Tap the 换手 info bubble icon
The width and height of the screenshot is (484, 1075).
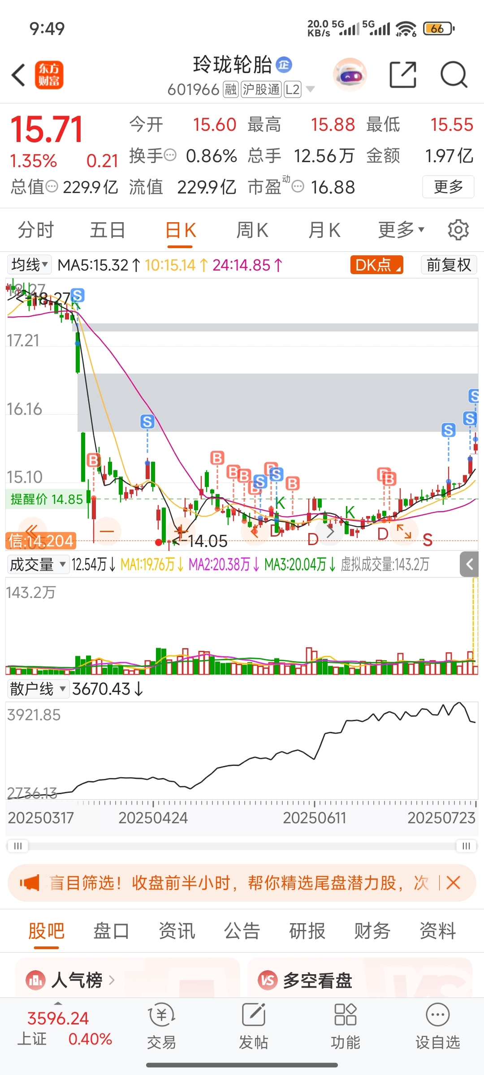point(170,155)
